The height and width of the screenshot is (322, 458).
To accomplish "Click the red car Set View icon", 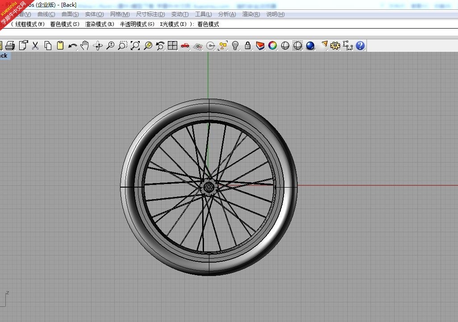I will pyautogui.click(x=185, y=46).
